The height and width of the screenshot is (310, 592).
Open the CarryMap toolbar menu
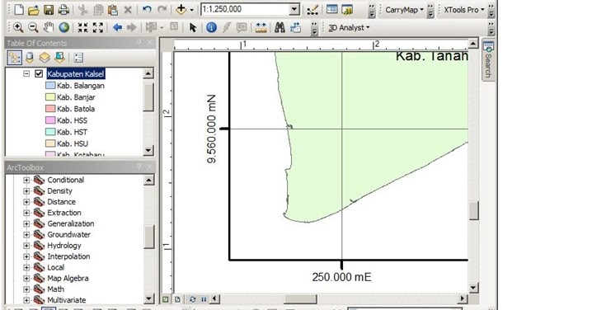tap(404, 10)
